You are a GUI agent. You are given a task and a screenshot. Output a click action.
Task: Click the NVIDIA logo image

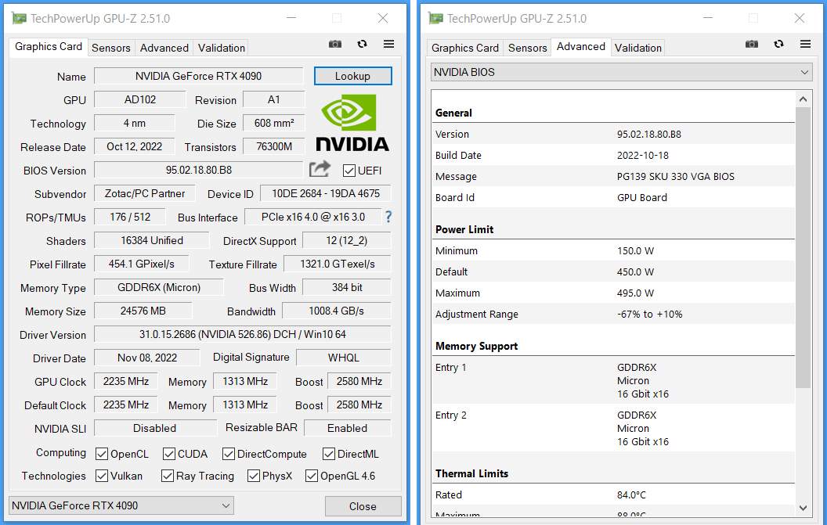pyautogui.click(x=352, y=123)
